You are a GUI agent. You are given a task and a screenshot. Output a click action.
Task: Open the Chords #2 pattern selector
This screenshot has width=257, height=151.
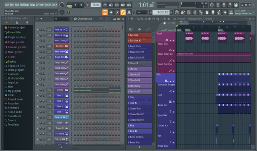coord(161,12)
